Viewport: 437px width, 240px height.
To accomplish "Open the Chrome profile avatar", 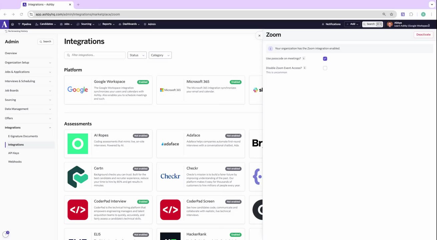I will click(423, 14).
